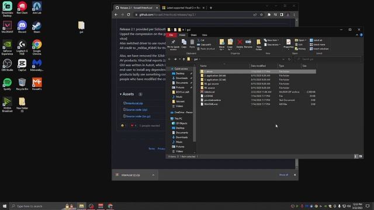The image size is (374, 210).
Task: Collapse the Explorer ribbon with the chevron
Action: tap(357, 35)
